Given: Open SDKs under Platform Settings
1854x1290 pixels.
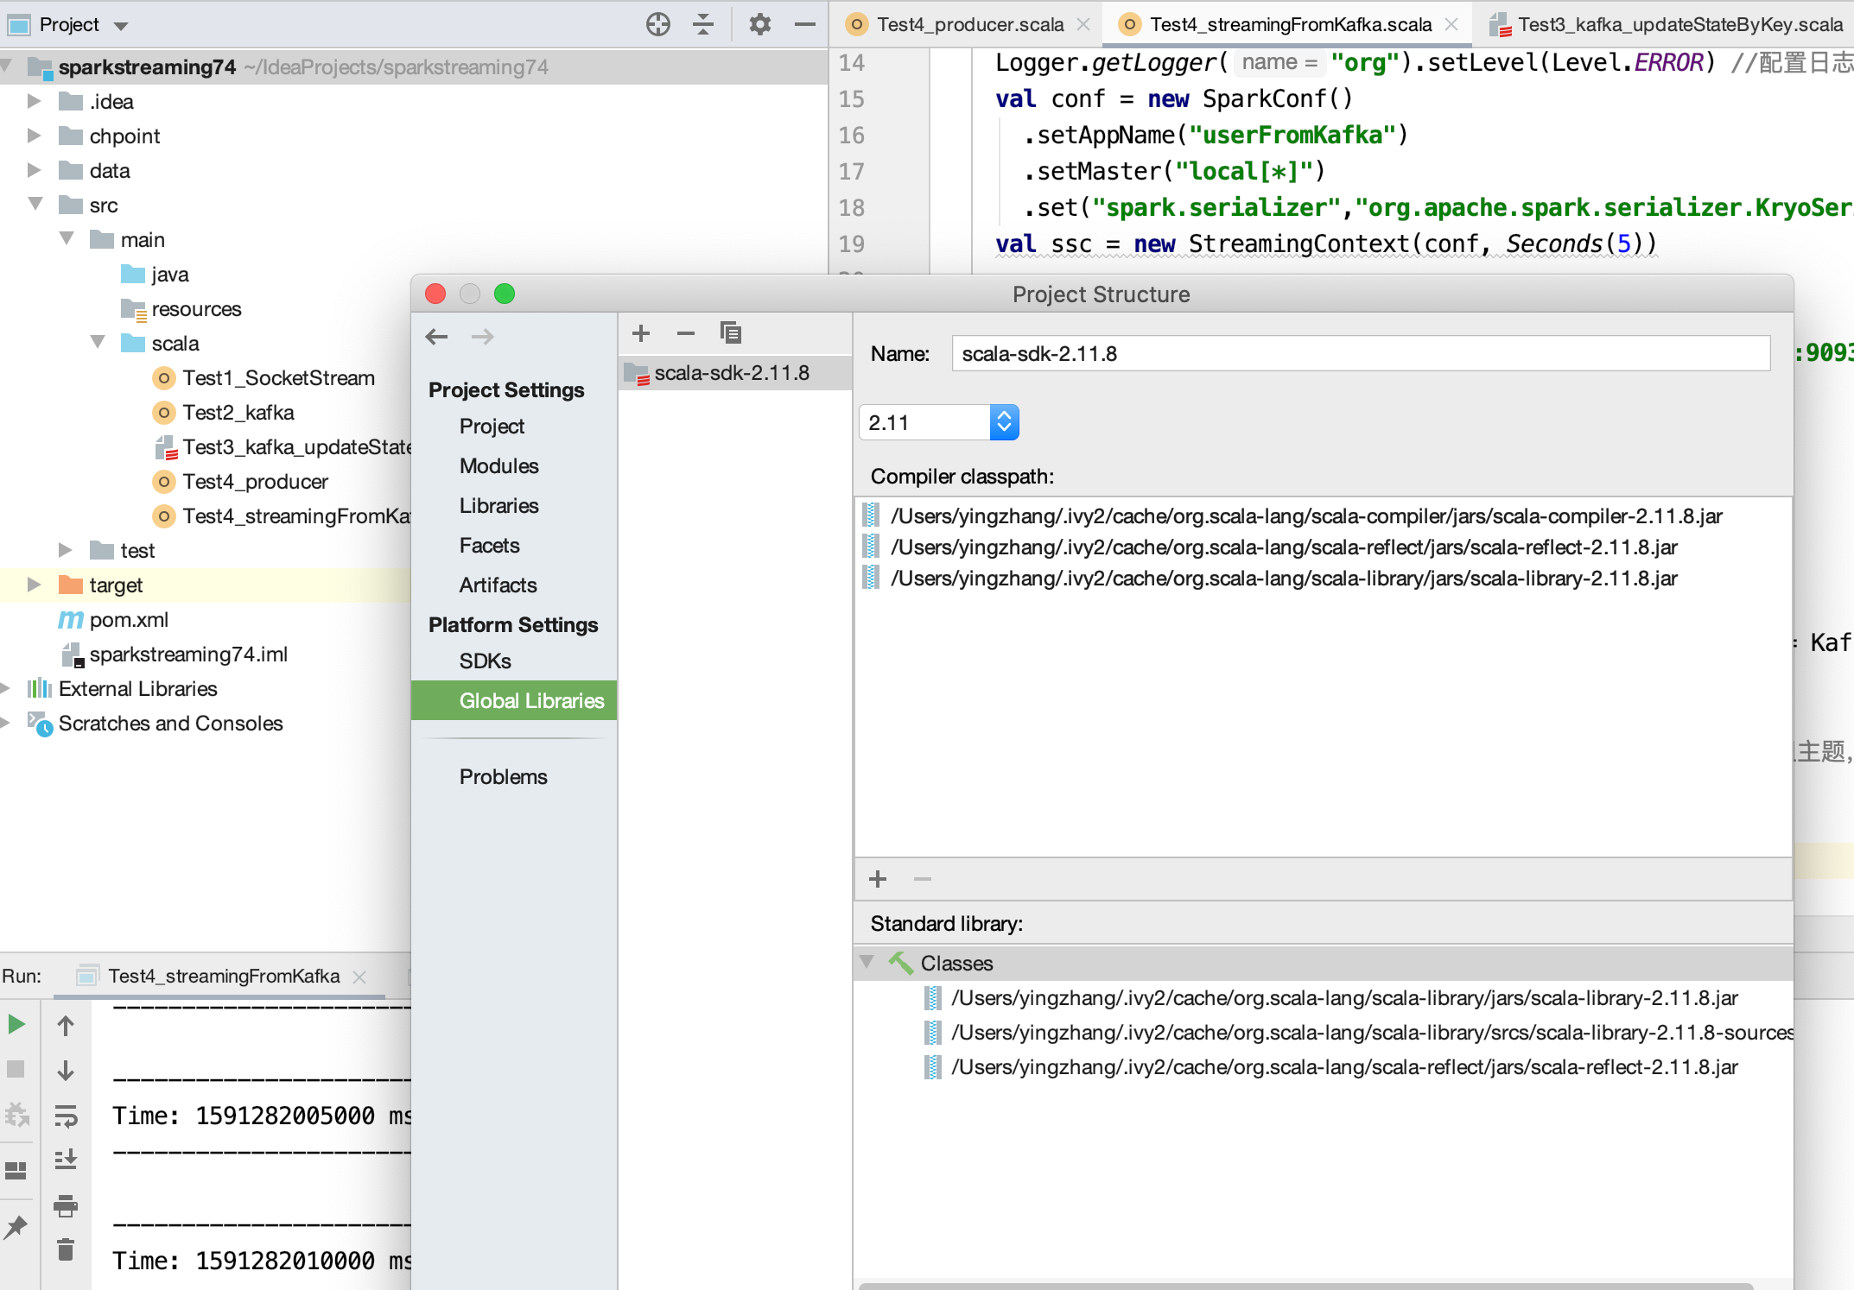Looking at the screenshot, I should [485, 661].
